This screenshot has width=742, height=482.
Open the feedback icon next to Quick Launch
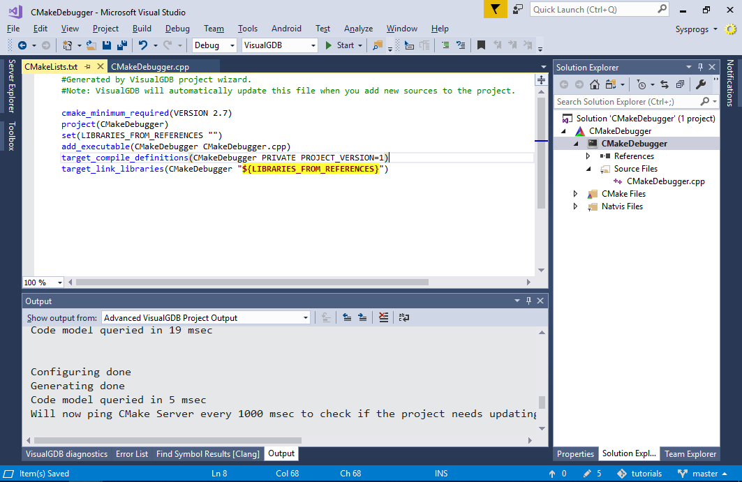pos(518,10)
